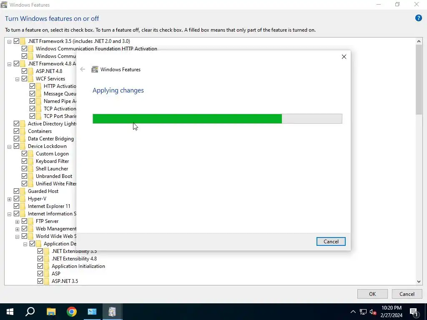Click the Windows Features title bar icon
Screen dimensions: 427x320
(x=4, y=5)
